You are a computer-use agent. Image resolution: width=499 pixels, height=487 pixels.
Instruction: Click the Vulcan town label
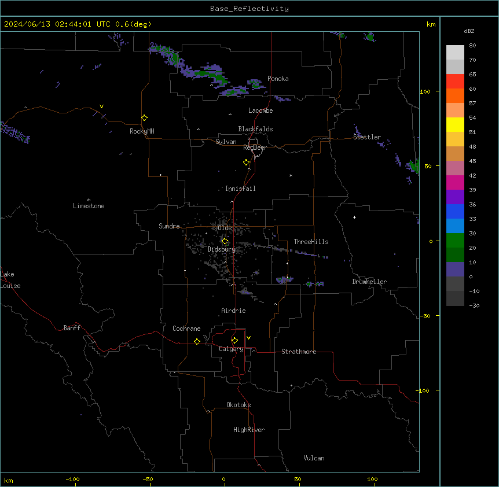click(314, 458)
